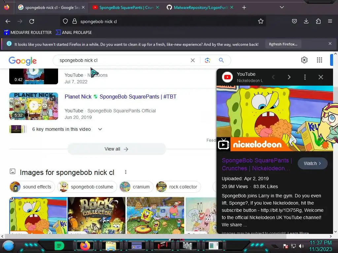Viewport: 338px width, 253px height.
Task: Go to Google homepage via logo
Action: click(x=23, y=61)
